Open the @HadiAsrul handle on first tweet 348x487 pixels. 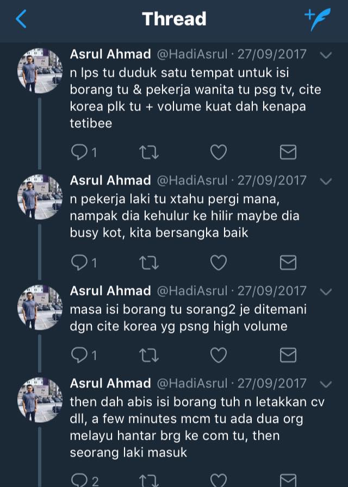tap(192, 54)
